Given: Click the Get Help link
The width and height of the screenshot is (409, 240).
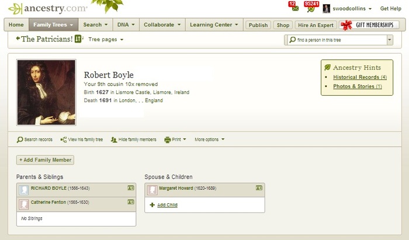Looking at the screenshot, I should [x=390, y=9].
